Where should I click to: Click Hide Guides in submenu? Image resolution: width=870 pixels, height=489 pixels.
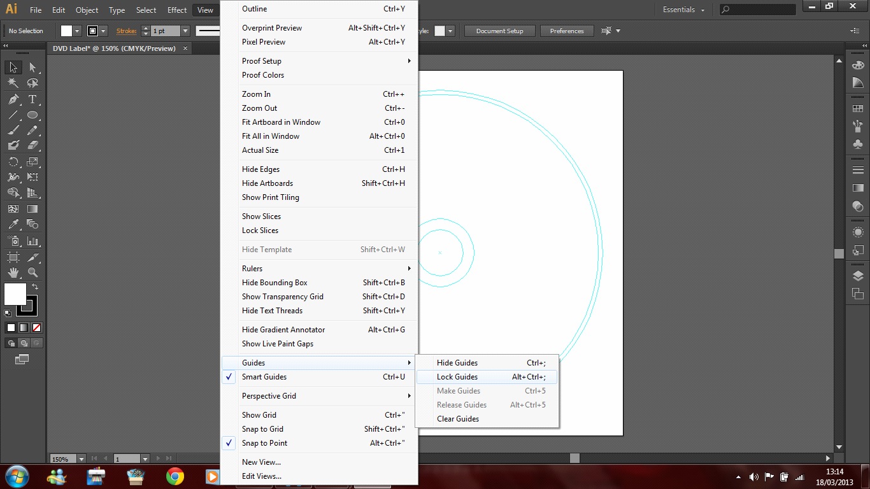[x=487, y=363]
